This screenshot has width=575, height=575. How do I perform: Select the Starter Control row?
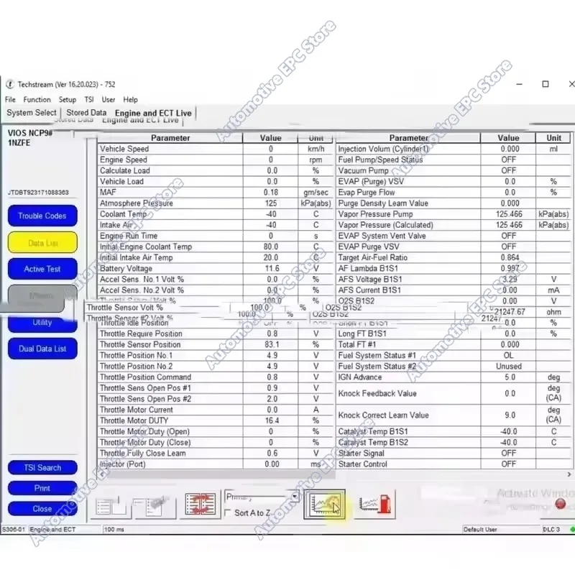tap(454, 464)
